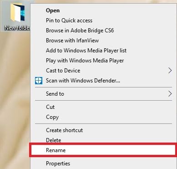Expand the Cast to Device submenu arrow
The height and width of the screenshot is (169, 177).
[170, 71]
